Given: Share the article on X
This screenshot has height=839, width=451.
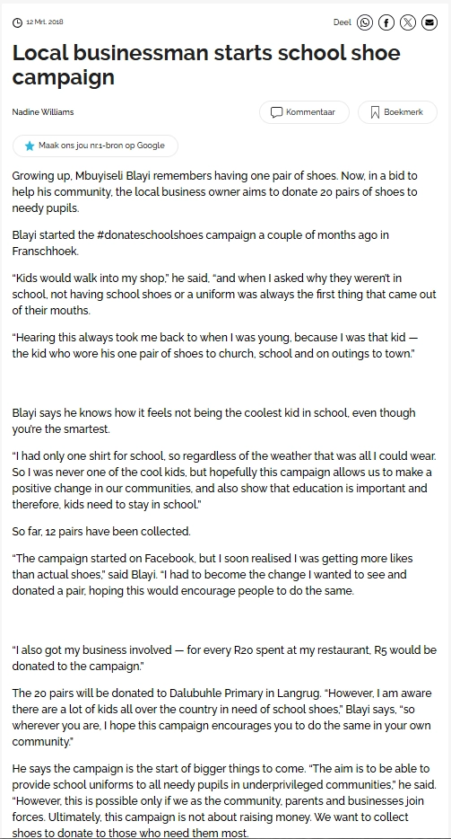Looking at the screenshot, I should click(408, 22).
